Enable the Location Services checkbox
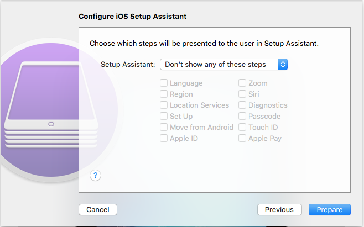Screen dimensions: 364x227 coord(164,105)
